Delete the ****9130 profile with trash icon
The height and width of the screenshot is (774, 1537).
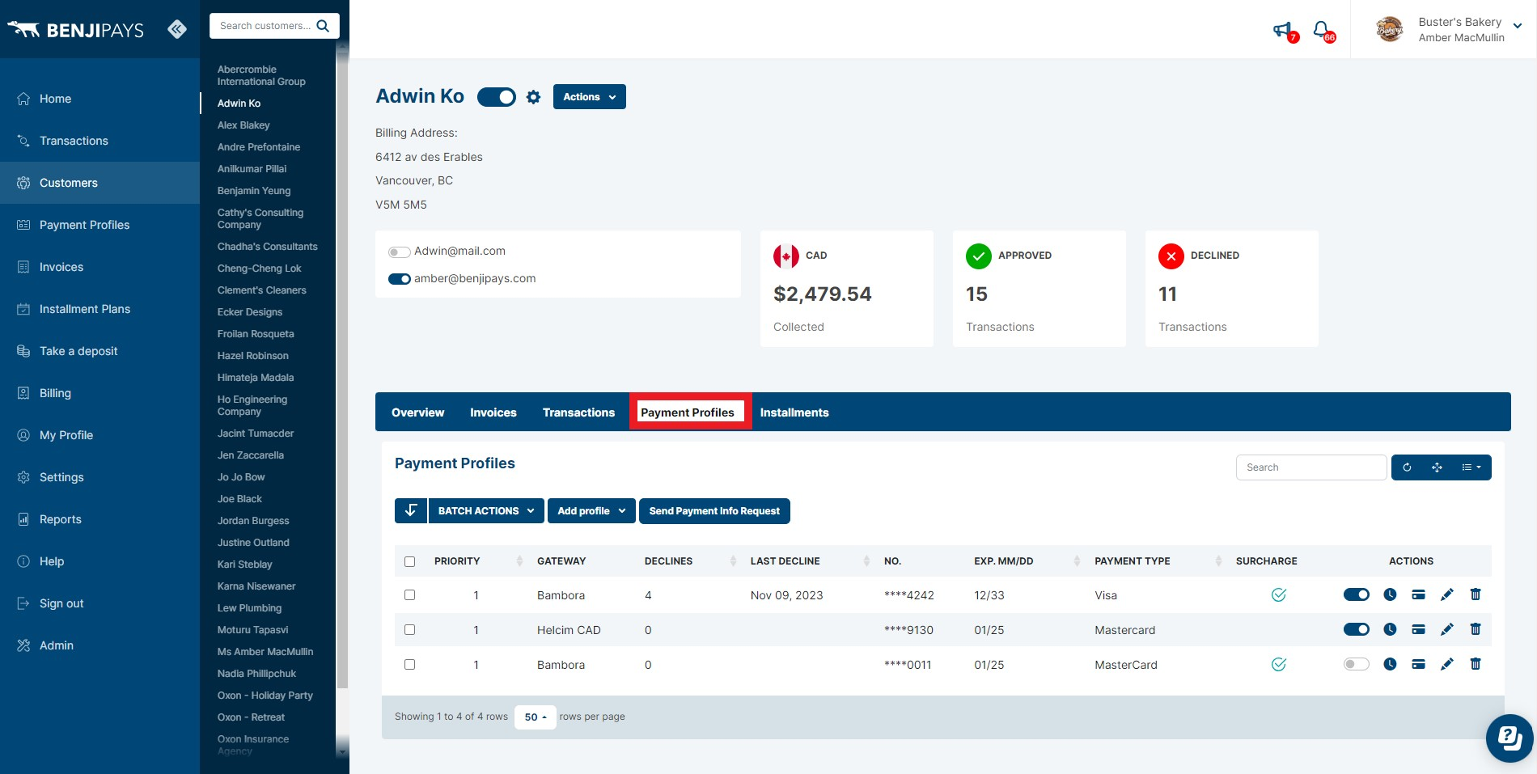click(x=1476, y=629)
